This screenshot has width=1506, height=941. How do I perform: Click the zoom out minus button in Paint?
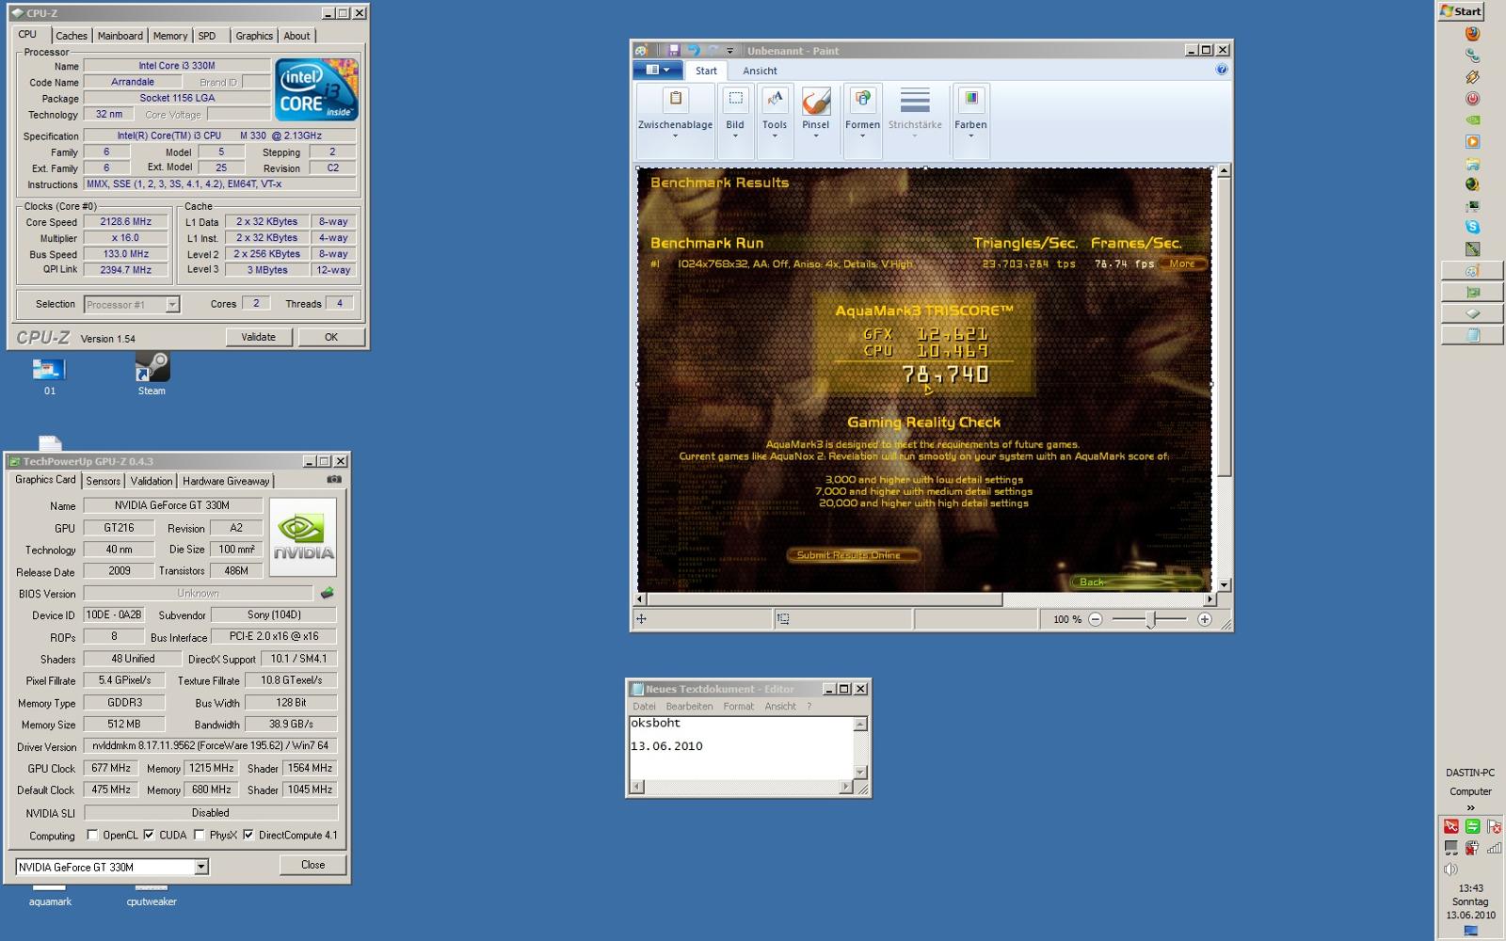(x=1095, y=619)
